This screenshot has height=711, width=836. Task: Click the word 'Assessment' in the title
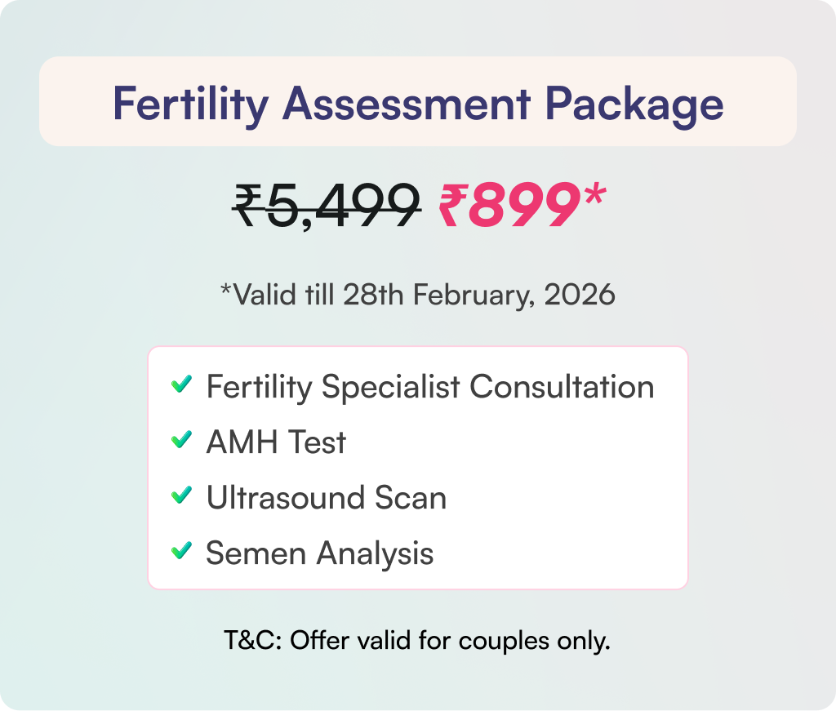[x=406, y=103]
